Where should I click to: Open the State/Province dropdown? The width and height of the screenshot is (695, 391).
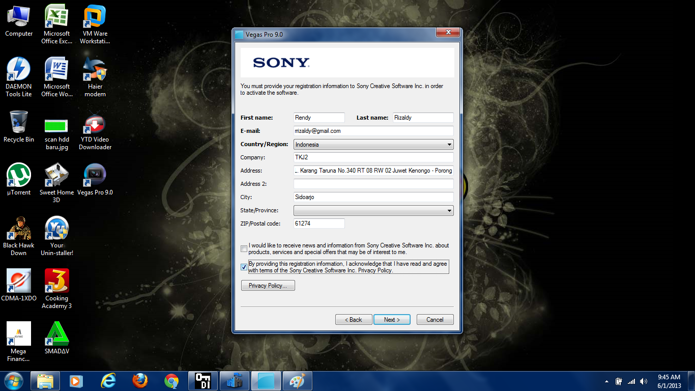pyautogui.click(x=373, y=210)
